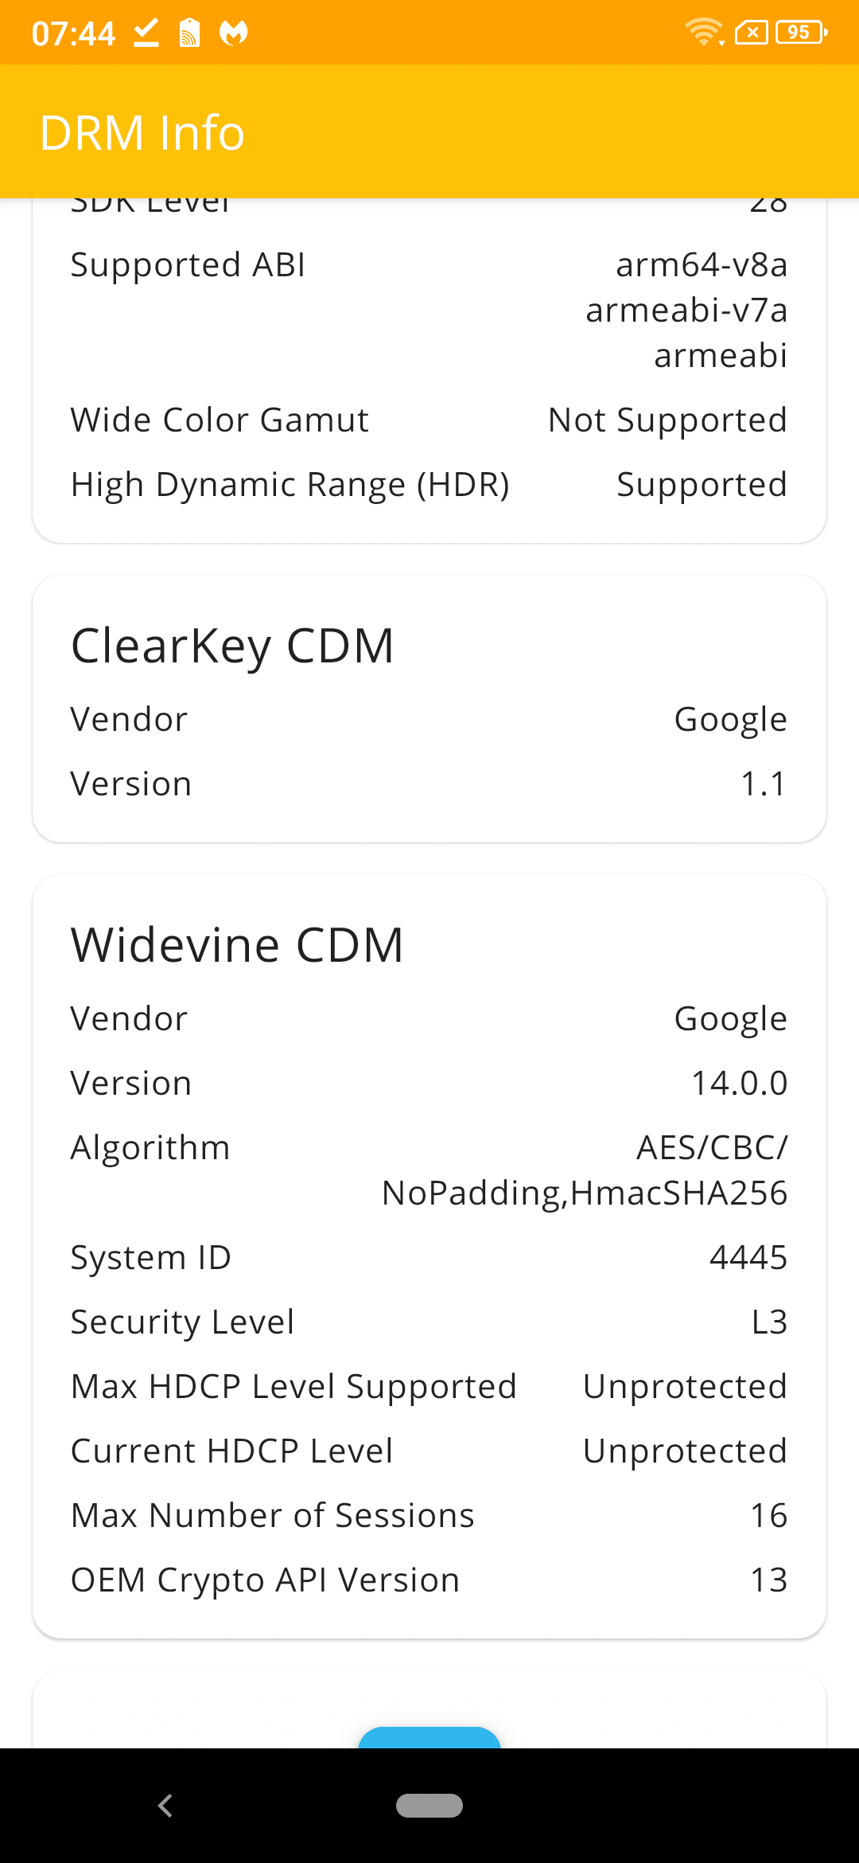Screen dimensions: 859x1863
Task: Tap the Wide Color Gamut Not Supported value
Action: (667, 420)
